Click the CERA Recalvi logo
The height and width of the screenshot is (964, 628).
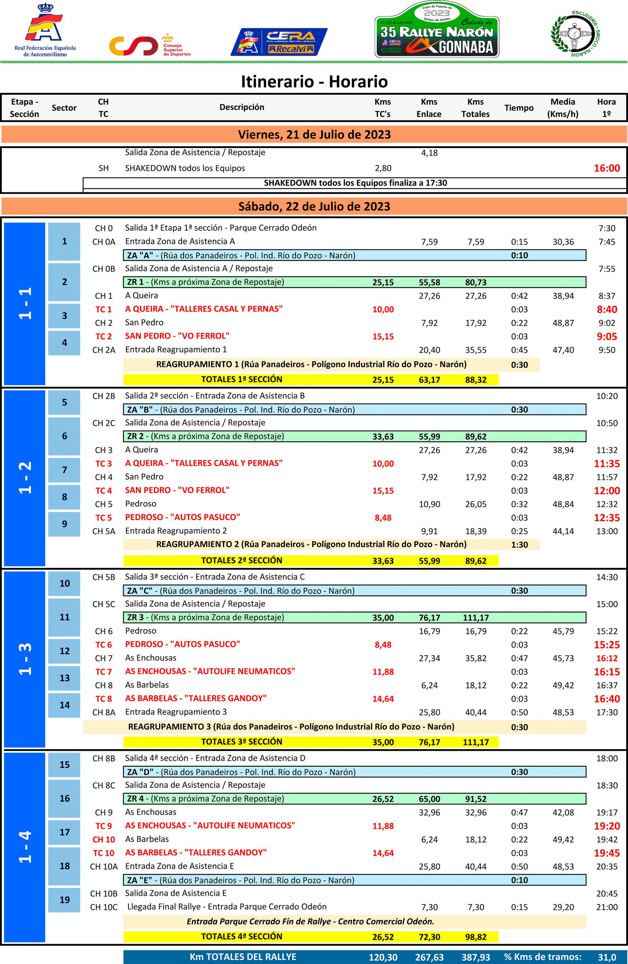coord(279,42)
